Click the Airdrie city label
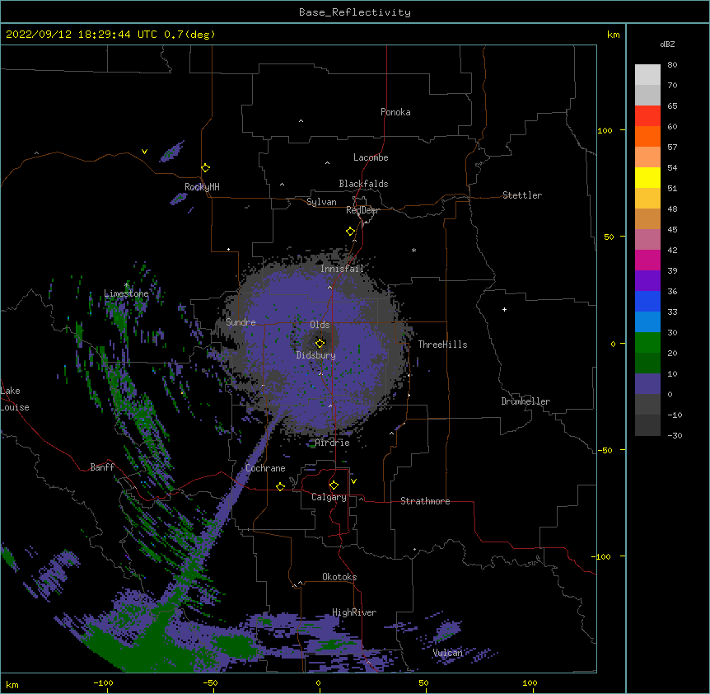Screen dimensions: 710x694 tap(332, 443)
